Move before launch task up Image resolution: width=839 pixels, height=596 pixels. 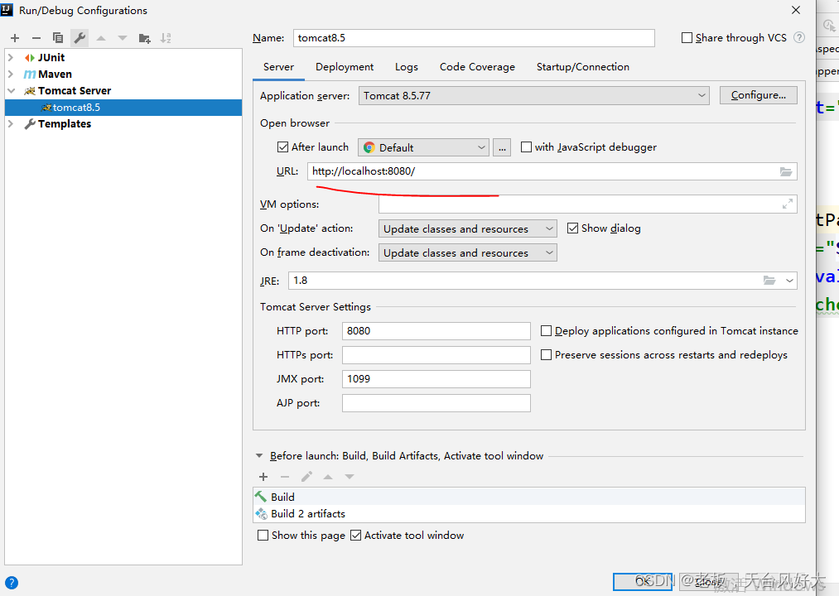[x=328, y=477]
